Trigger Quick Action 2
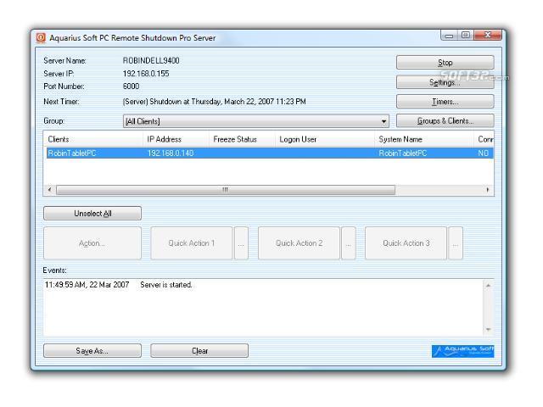This screenshot has width=543, height=407. [x=299, y=243]
